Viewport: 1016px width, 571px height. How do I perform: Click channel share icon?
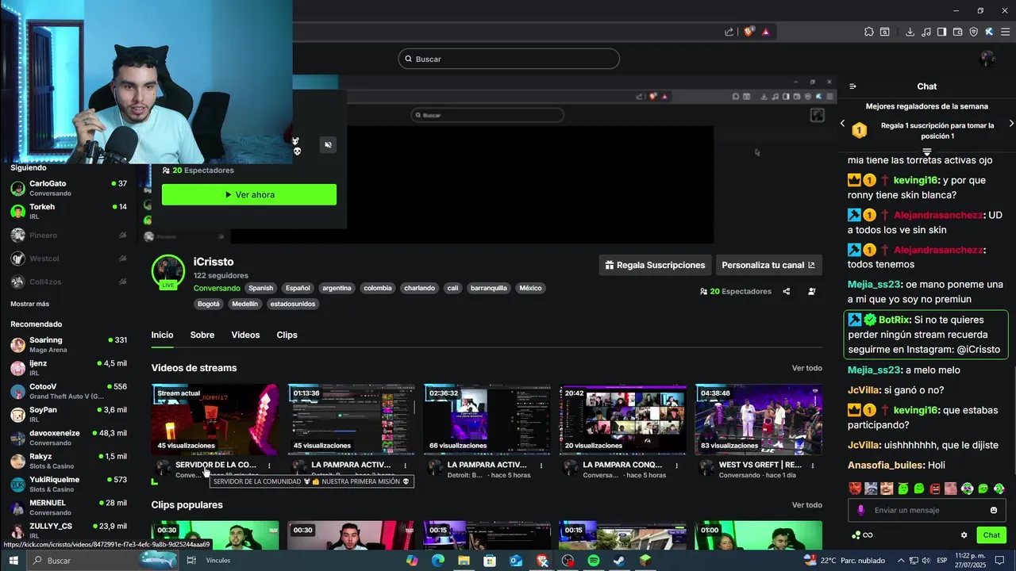(x=787, y=291)
